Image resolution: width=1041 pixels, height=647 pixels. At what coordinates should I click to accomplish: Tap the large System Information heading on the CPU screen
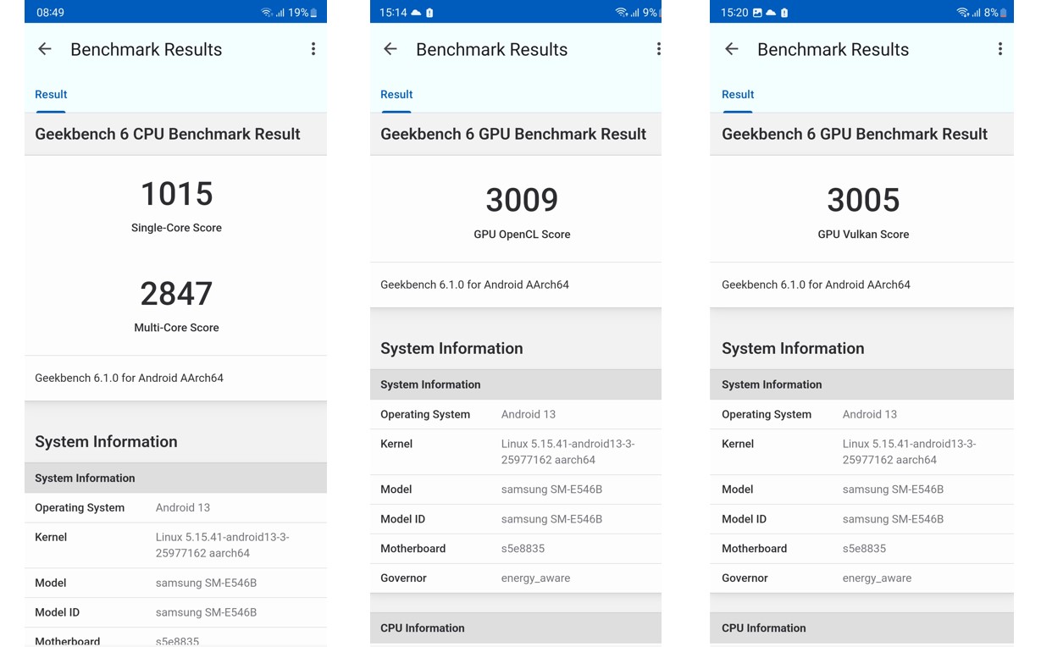coord(106,442)
